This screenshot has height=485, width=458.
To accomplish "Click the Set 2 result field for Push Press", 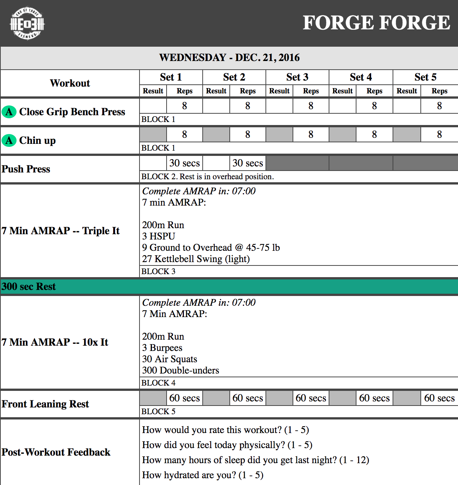I will tap(216, 163).
